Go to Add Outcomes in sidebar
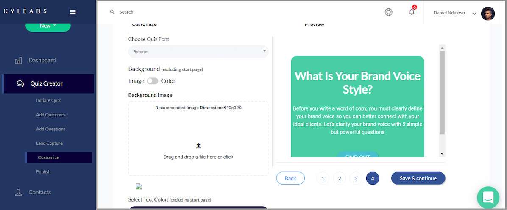This screenshot has width=507, height=210. coord(50,115)
